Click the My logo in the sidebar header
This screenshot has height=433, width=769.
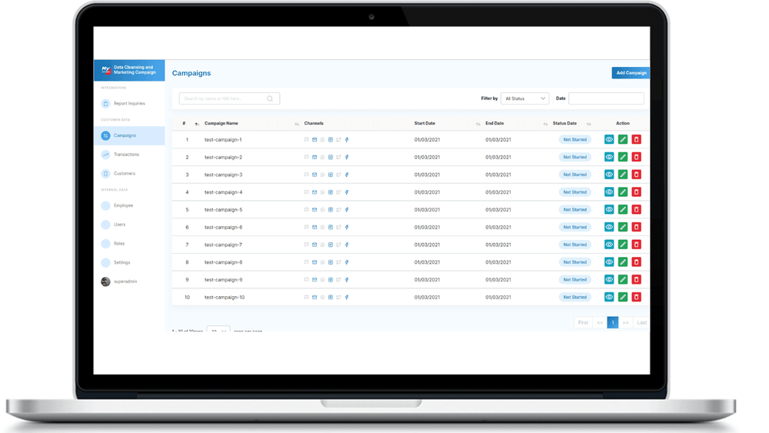[106, 70]
